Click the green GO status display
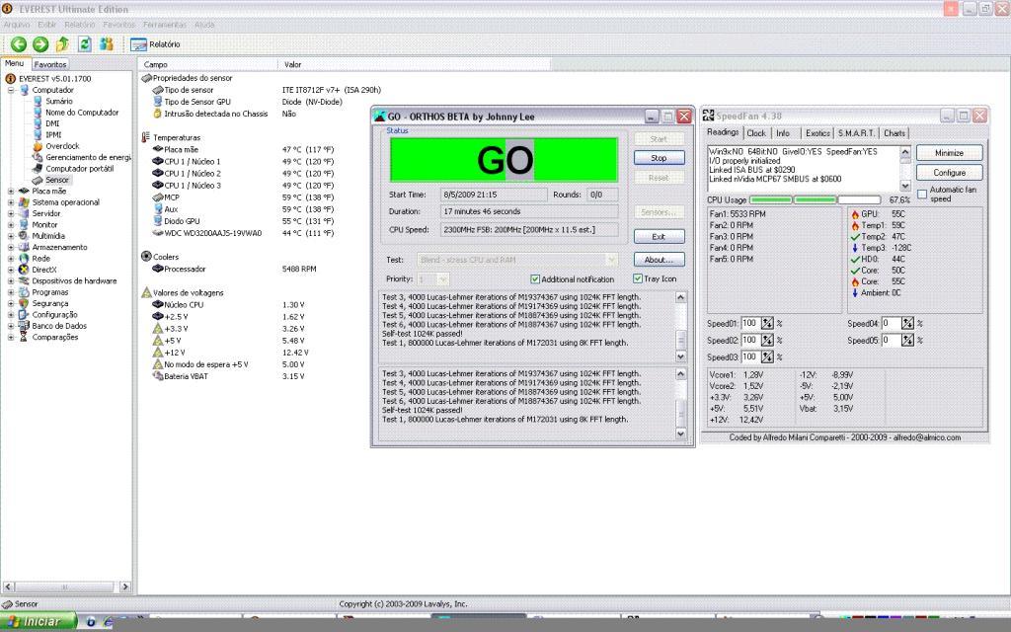 (x=505, y=159)
